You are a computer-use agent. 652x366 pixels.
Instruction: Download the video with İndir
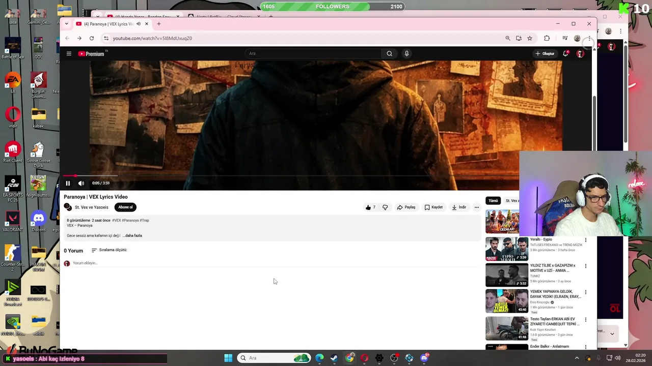click(x=459, y=207)
